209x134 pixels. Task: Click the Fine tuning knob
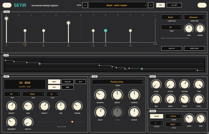pyautogui.click(x=189, y=29)
